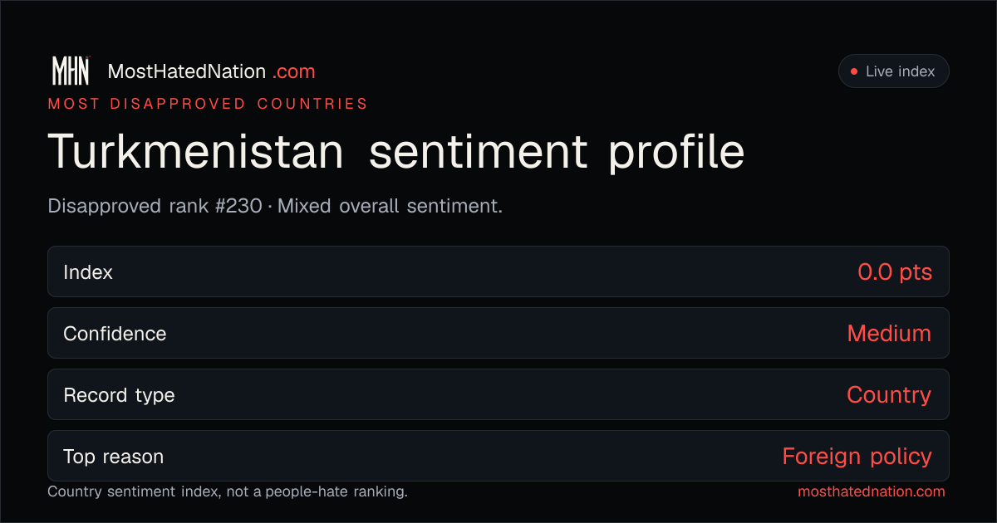The height and width of the screenshot is (523, 997).
Task: Click the red Live index dot
Action: [x=854, y=71]
